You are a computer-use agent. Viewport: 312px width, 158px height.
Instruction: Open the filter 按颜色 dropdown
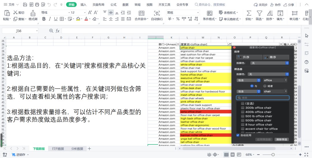pyautogui.click(x=268, y=74)
